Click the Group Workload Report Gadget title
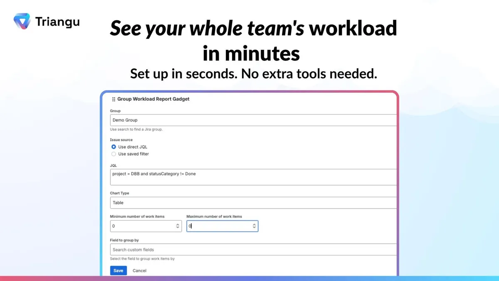 click(153, 99)
